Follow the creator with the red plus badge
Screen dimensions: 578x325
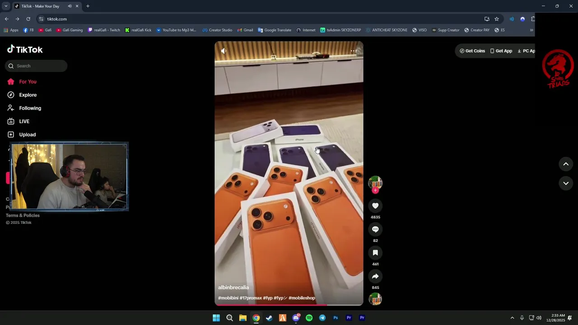pyautogui.click(x=375, y=190)
